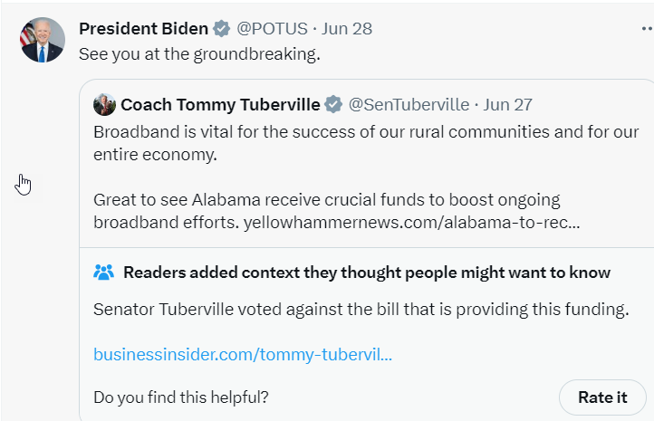Open the President Biden display name
Image resolution: width=654 pixels, height=421 pixels.
point(143,29)
